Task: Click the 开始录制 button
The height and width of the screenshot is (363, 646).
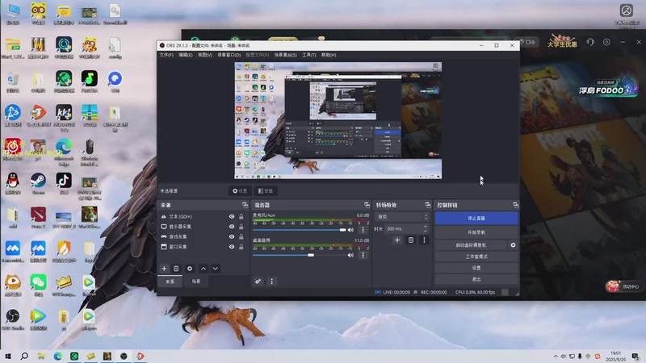Action: tap(476, 232)
